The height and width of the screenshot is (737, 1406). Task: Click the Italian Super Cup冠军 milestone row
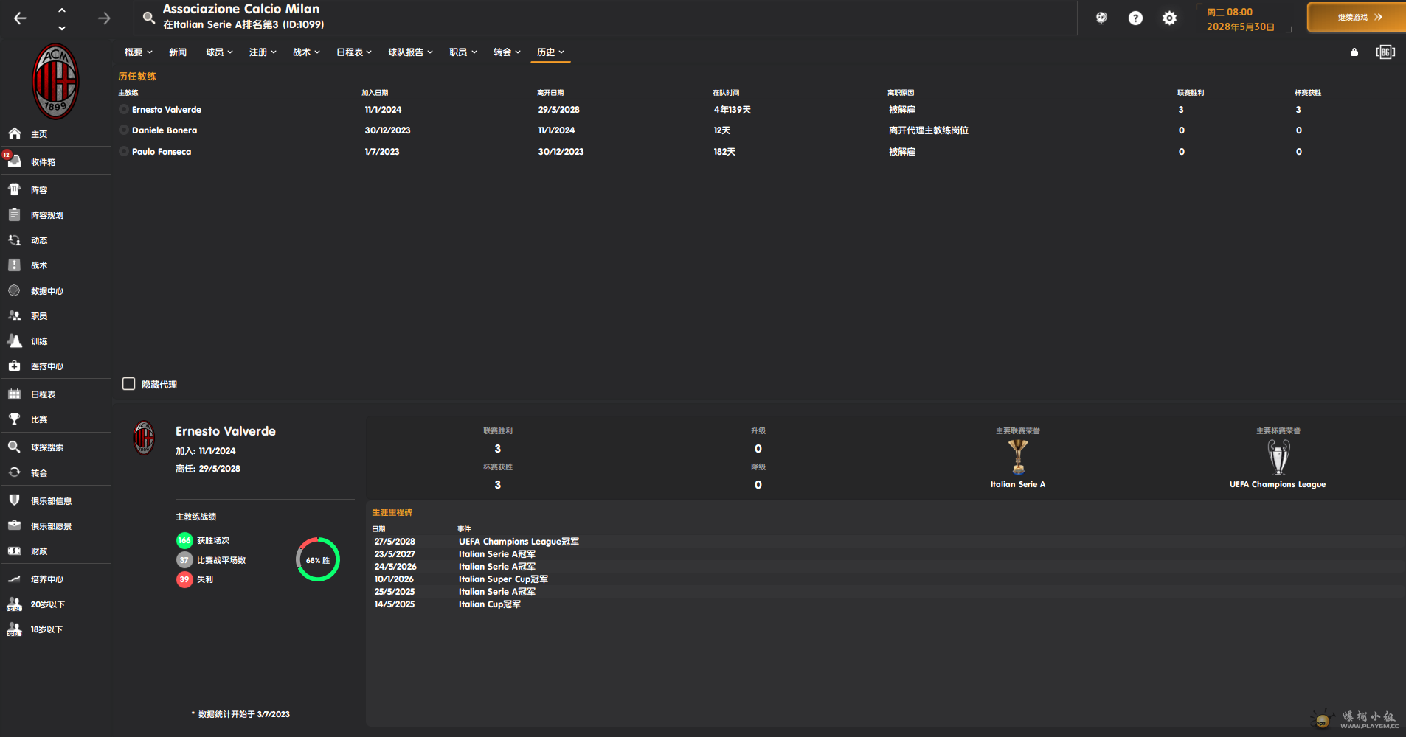pyautogui.click(x=885, y=579)
